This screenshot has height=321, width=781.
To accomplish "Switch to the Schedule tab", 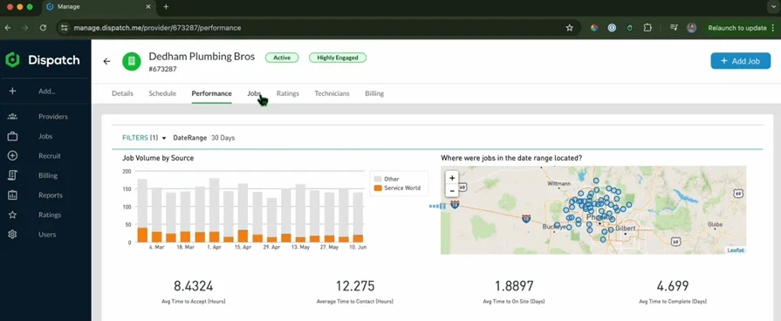I will [x=162, y=93].
